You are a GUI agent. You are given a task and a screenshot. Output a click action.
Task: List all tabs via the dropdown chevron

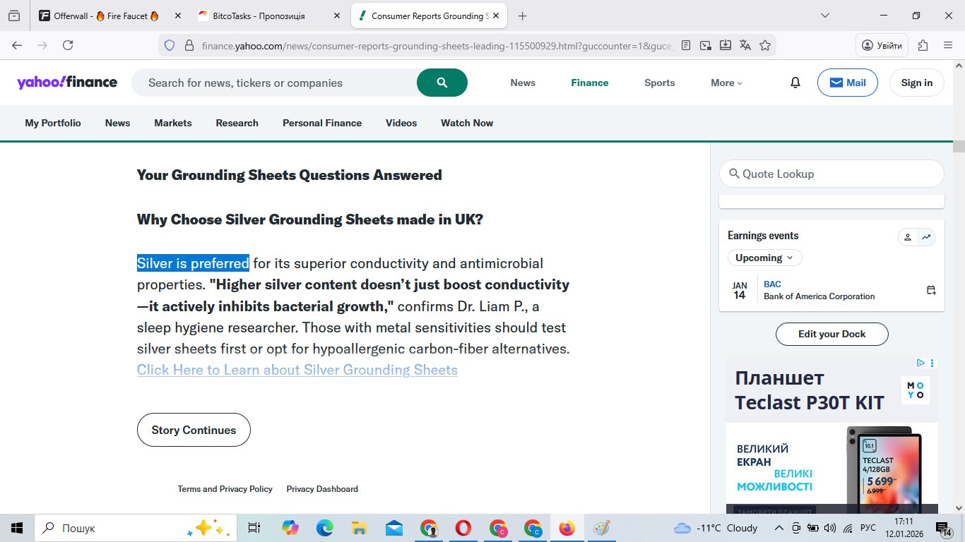(x=824, y=16)
